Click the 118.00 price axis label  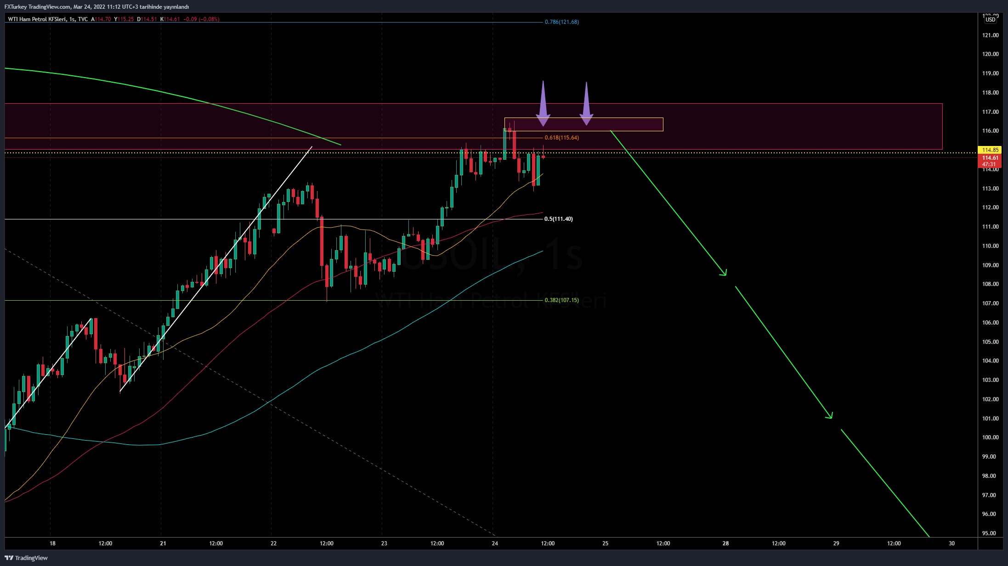tap(990, 93)
